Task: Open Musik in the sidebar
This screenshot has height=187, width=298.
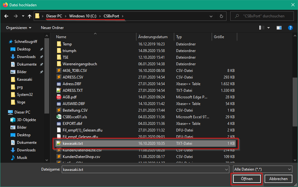Action: tap(22, 158)
